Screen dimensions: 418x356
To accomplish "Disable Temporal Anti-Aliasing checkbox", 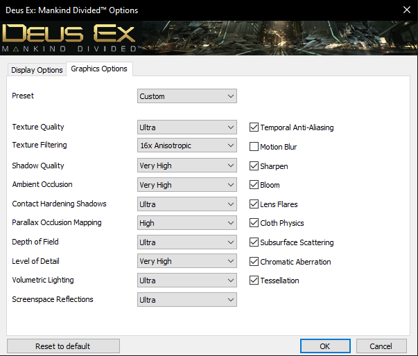I will click(x=254, y=127).
